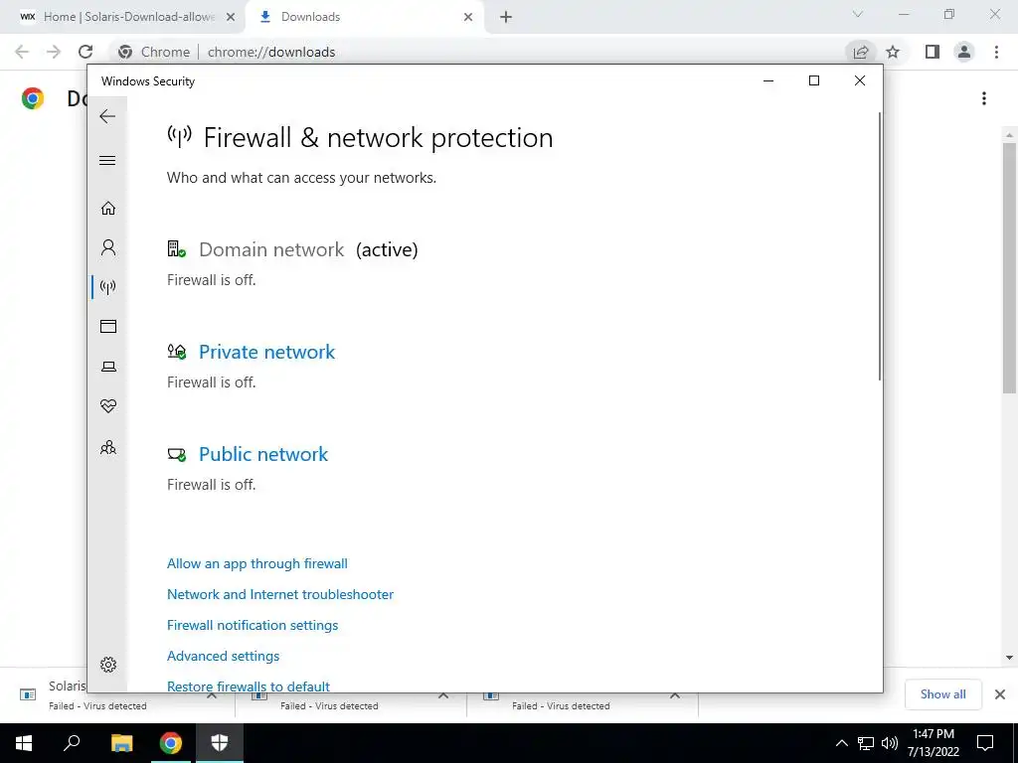Click Allow an app through firewall
Image resolution: width=1018 pixels, height=763 pixels.
tap(257, 563)
